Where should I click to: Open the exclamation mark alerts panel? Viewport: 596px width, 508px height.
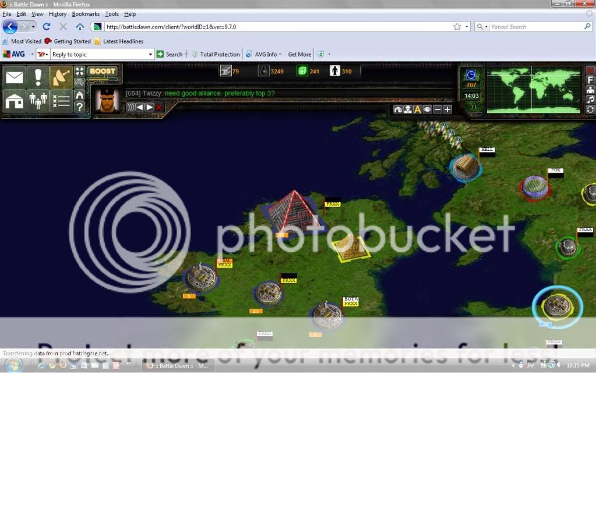(x=38, y=77)
